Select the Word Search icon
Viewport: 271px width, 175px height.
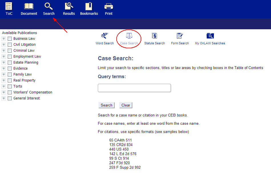pos(105,36)
